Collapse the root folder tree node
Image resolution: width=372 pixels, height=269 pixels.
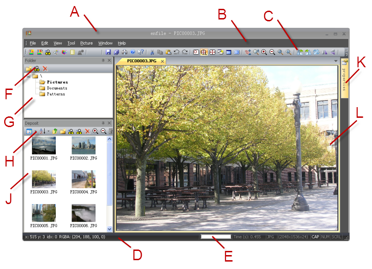tap(28, 76)
